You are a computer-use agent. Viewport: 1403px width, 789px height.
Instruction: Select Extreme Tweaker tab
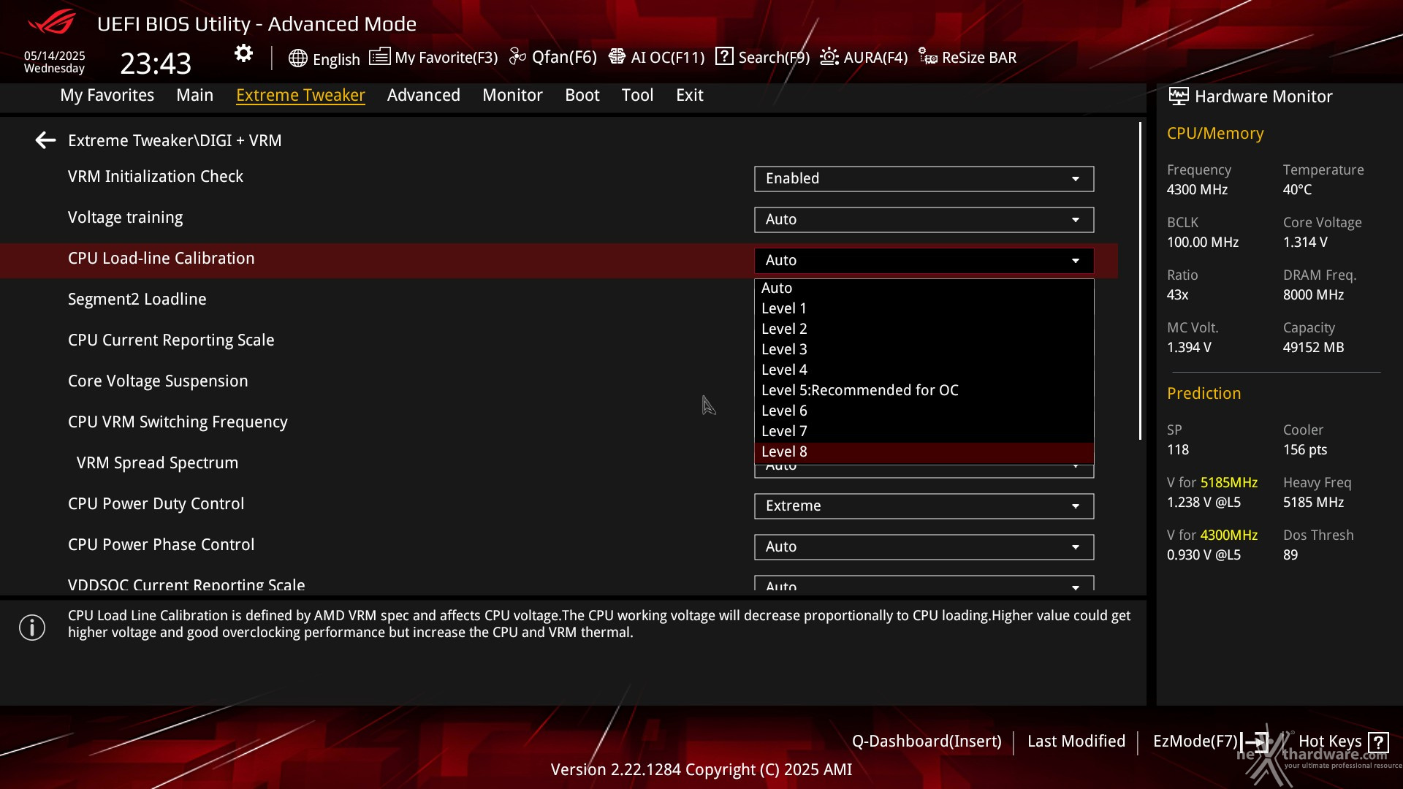(x=300, y=95)
